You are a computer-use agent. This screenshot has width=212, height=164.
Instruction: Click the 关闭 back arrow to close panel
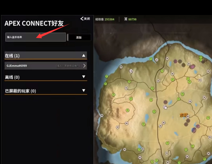(85, 19)
